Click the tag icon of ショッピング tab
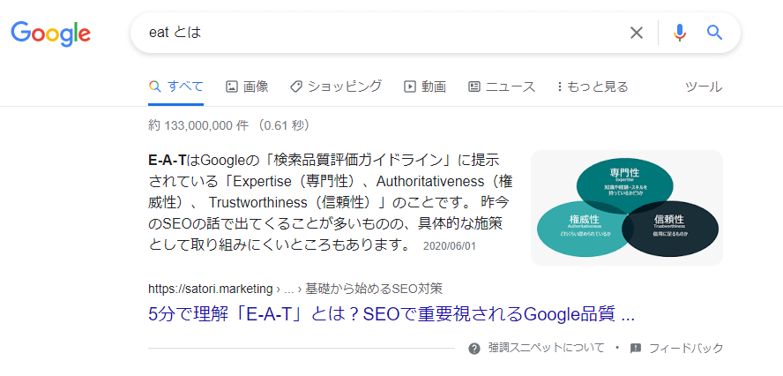Viewport: 783px width, 376px height. 296,86
